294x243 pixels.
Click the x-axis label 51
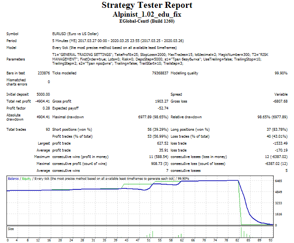[x=149, y=240]
